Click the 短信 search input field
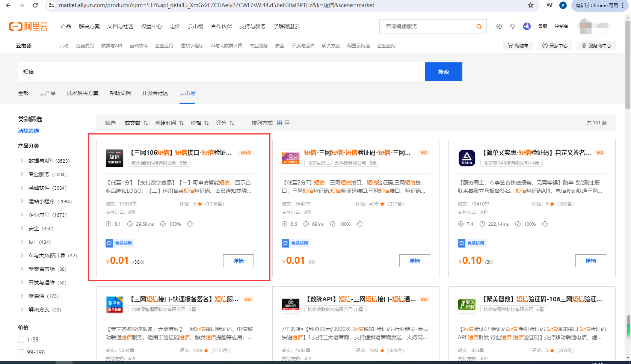The image size is (631, 364). 221,72
